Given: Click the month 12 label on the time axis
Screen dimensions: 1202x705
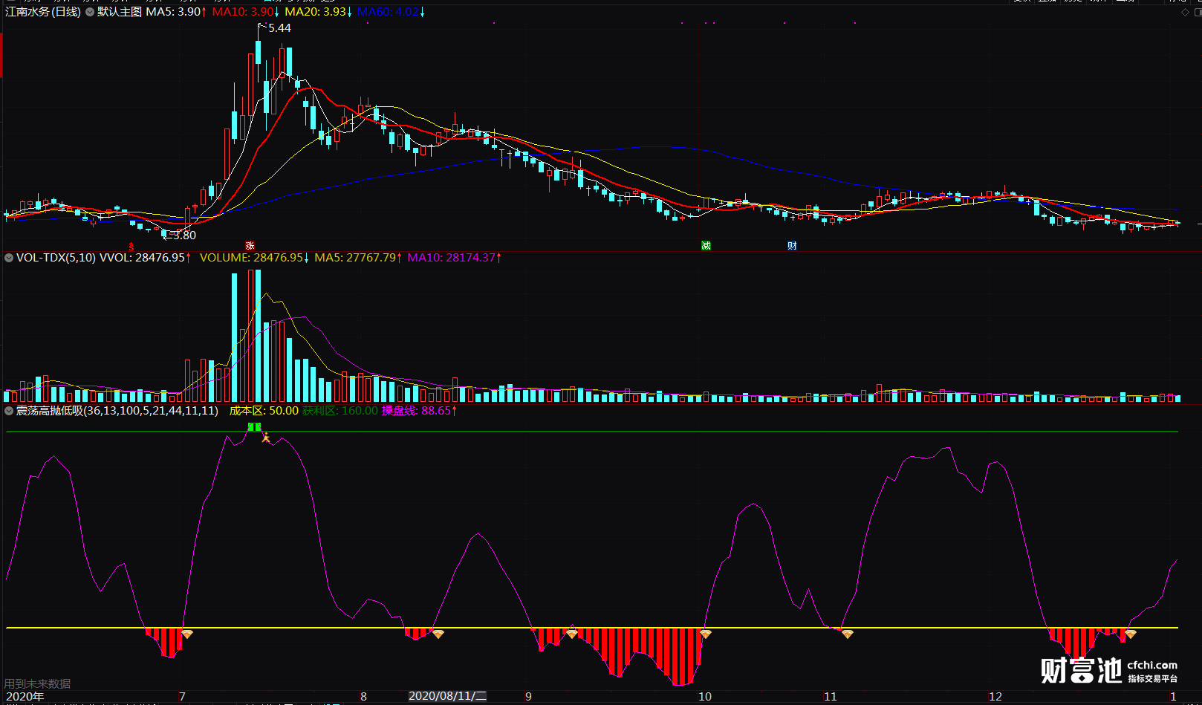Looking at the screenshot, I should [995, 697].
